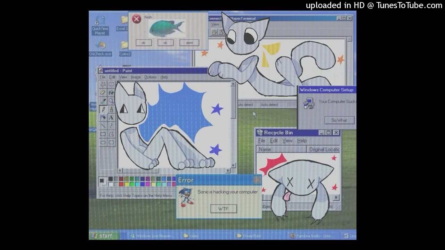The width and height of the screenshot is (445, 250).
Task: Open the Image menu in Paint
Action: 136,77
